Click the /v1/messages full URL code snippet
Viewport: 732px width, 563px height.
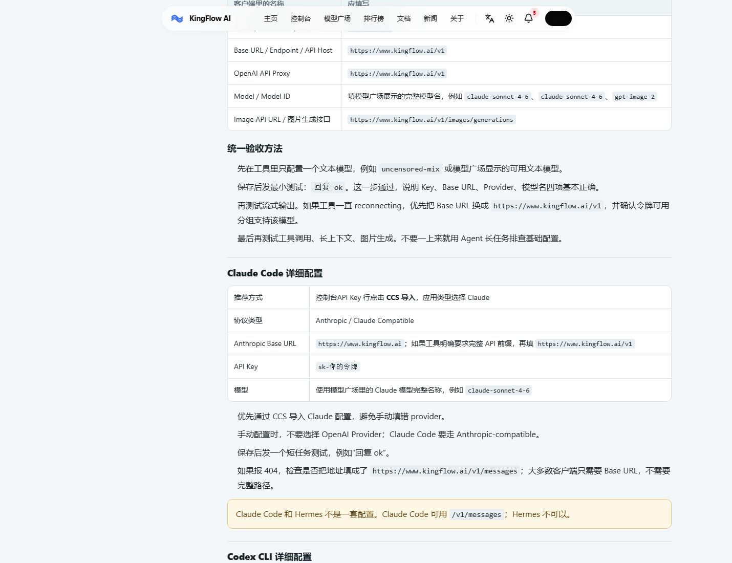(x=445, y=471)
